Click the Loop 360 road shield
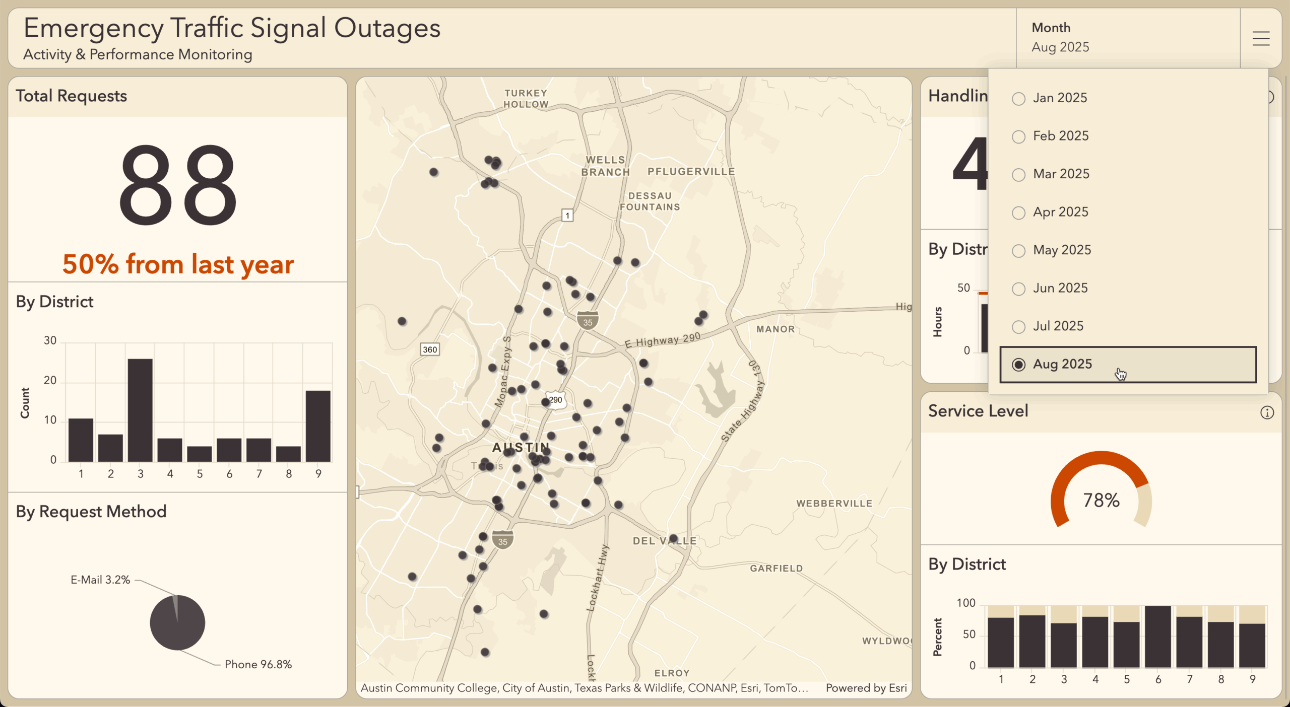Screen dimensions: 1290x707 pos(430,349)
